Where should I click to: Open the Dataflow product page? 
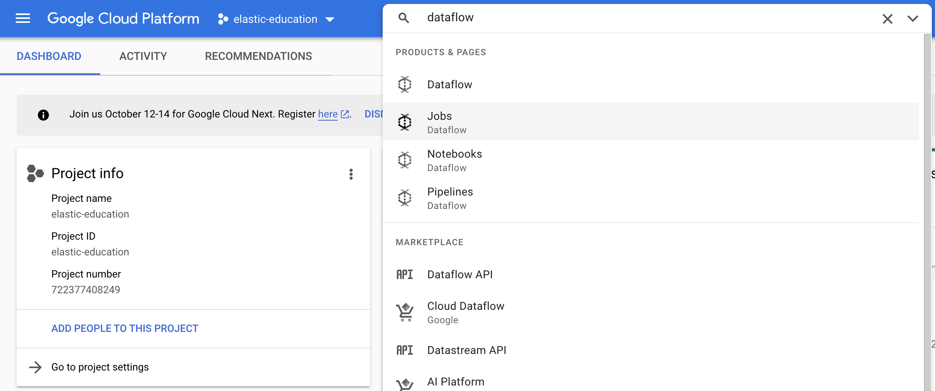[449, 84]
